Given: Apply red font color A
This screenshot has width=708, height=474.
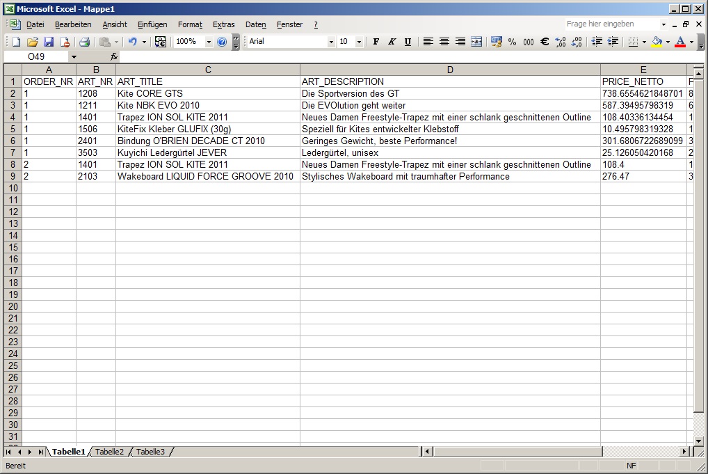Looking at the screenshot, I should click(680, 42).
